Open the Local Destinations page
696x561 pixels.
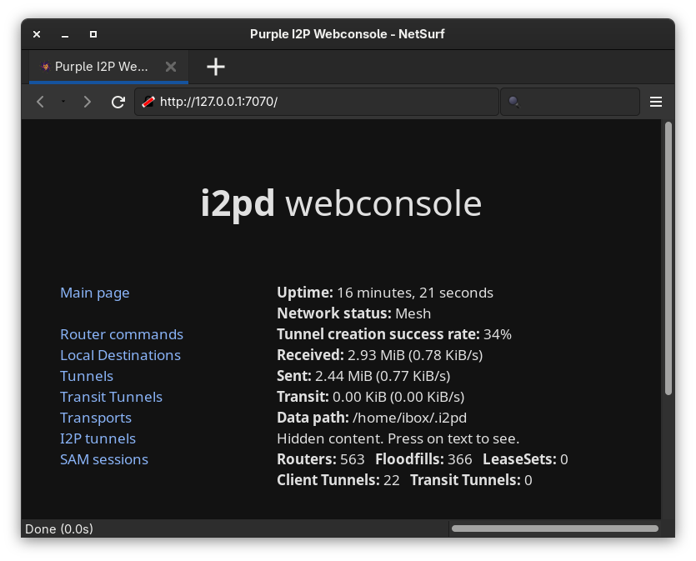pos(120,355)
